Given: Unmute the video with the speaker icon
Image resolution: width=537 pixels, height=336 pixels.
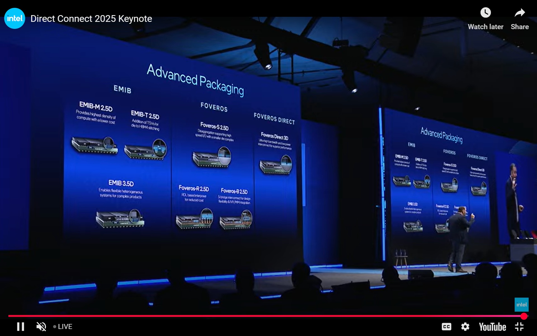Looking at the screenshot, I should (41, 326).
